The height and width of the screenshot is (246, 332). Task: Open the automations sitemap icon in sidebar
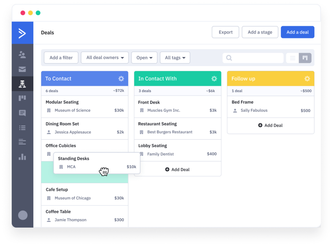pos(22,84)
